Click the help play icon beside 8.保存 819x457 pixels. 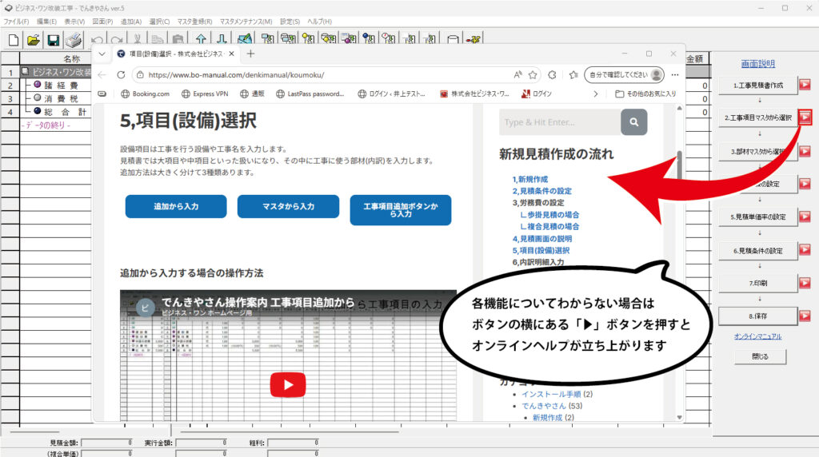[x=805, y=316]
